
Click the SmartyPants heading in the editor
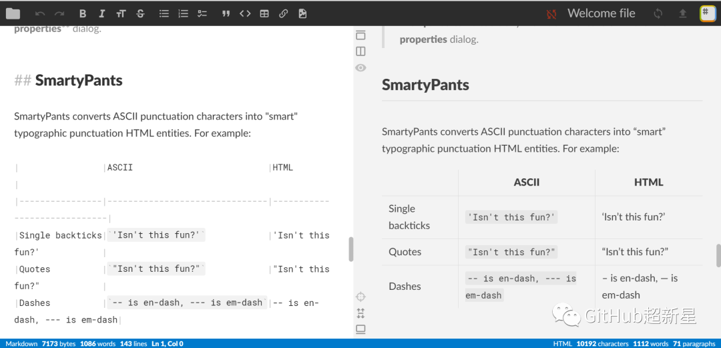tap(79, 81)
